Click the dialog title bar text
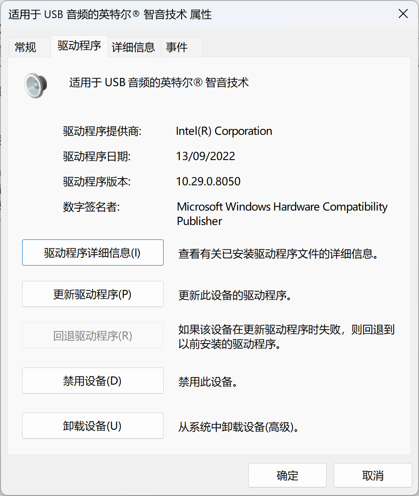Viewport: 419px width, 496px height. 110,14
